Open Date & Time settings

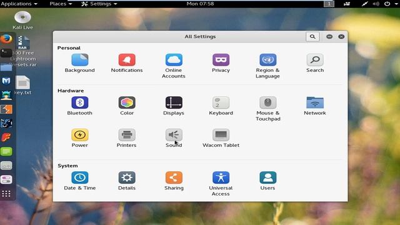tap(79, 181)
